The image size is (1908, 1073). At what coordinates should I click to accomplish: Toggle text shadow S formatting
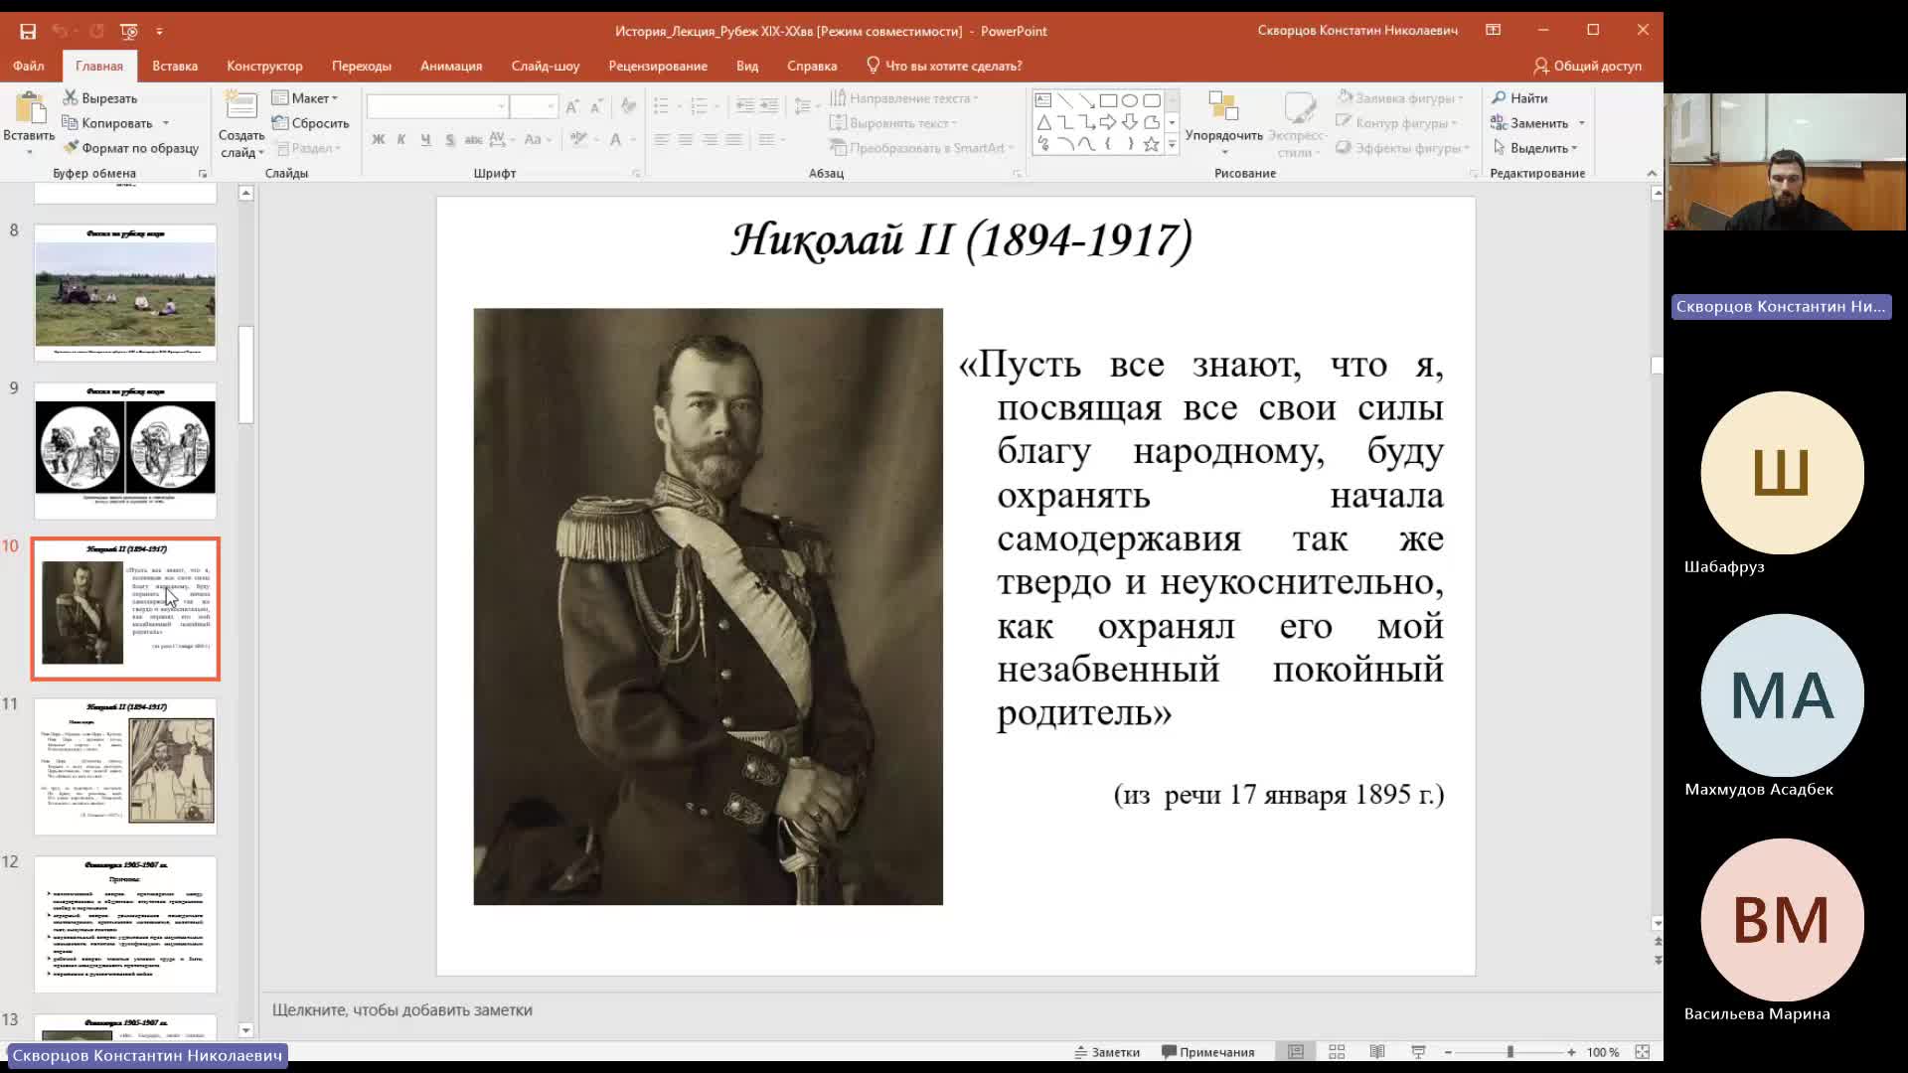tap(450, 139)
